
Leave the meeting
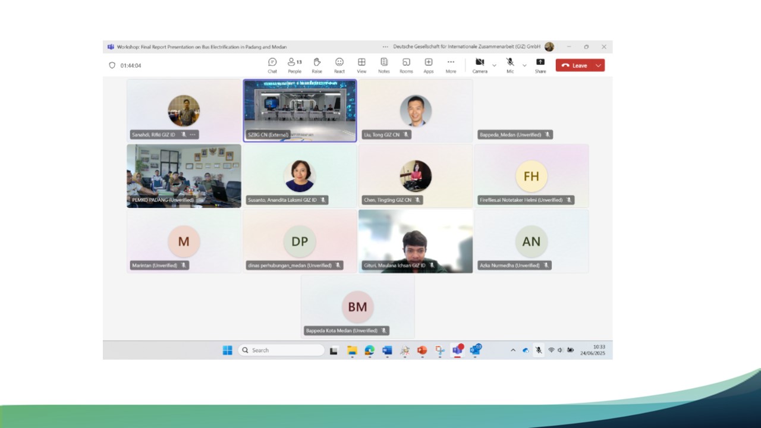pyautogui.click(x=574, y=65)
